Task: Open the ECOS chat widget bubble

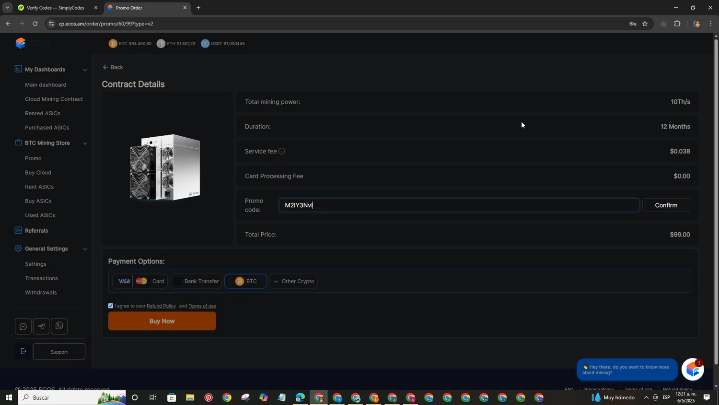Action: point(693,369)
